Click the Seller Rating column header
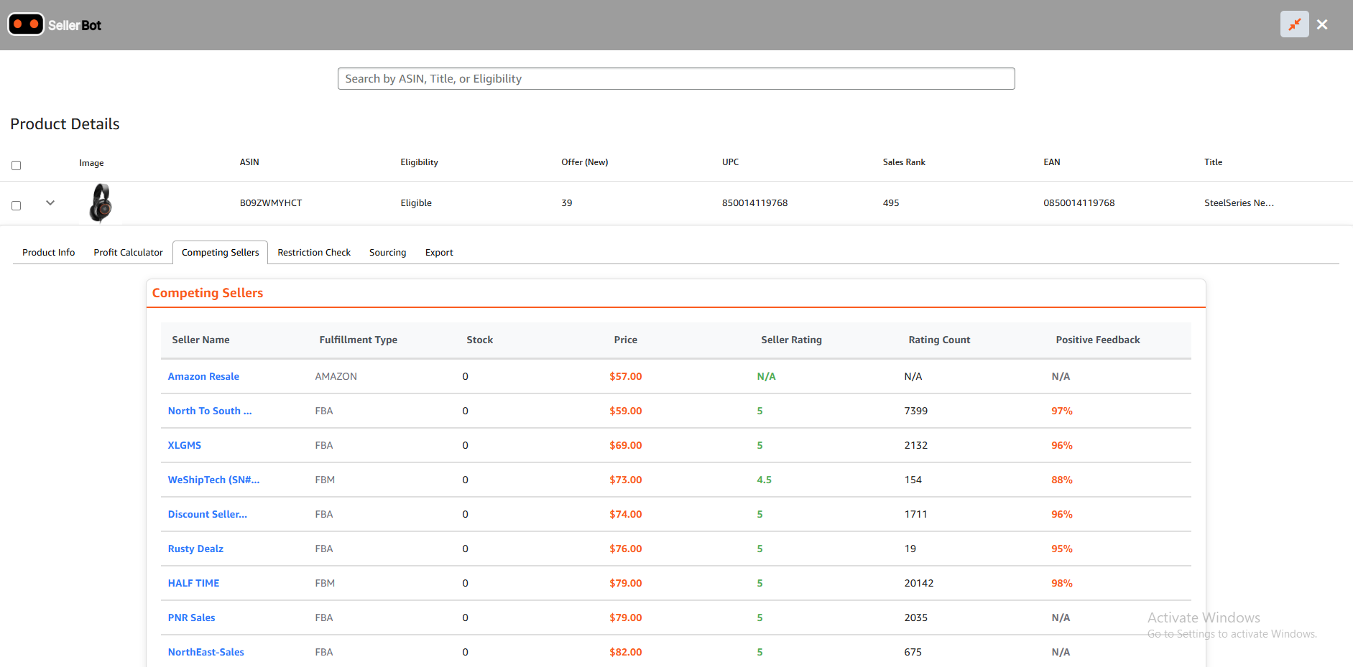Image resolution: width=1353 pixels, height=667 pixels. tap(791, 340)
